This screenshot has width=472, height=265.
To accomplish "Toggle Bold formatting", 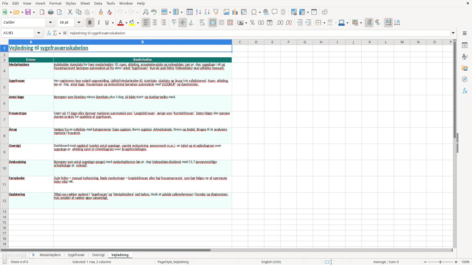I will pos(90,23).
